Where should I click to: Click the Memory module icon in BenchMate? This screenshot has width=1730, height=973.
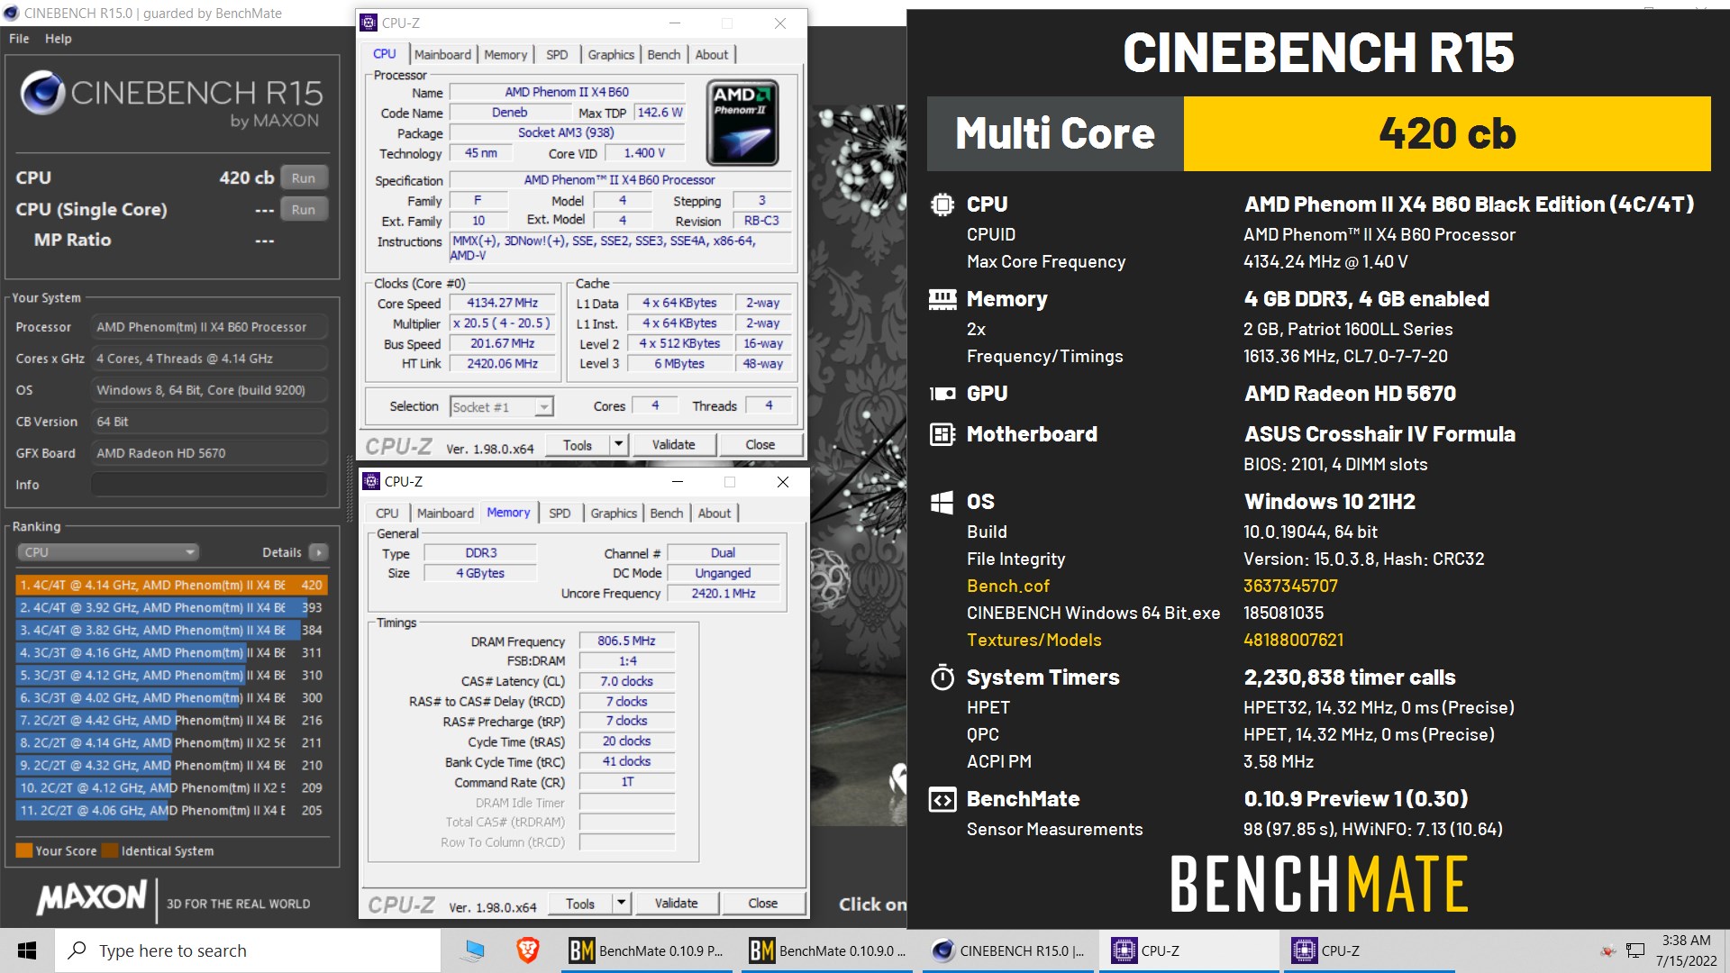coord(942,299)
